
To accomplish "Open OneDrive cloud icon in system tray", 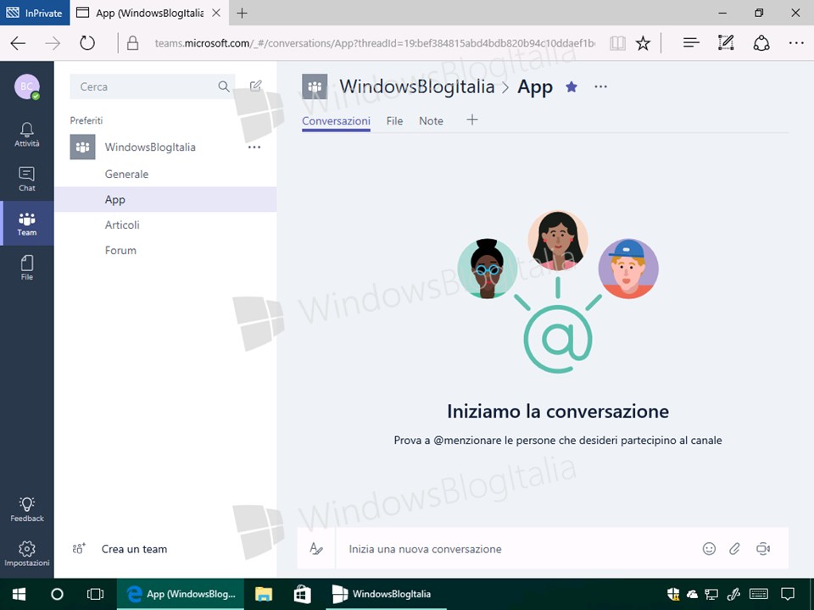I will [693, 595].
